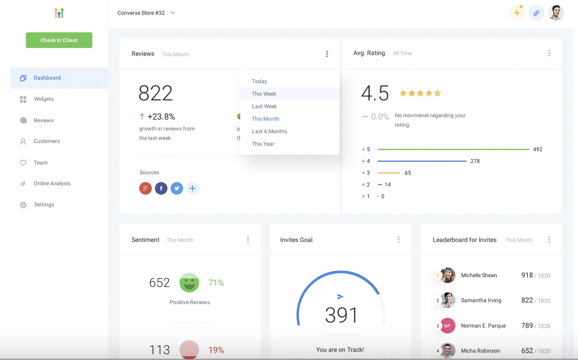The image size is (578, 360).
Task: Click the lightning notifications icon
Action: click(x=517, y=13)
